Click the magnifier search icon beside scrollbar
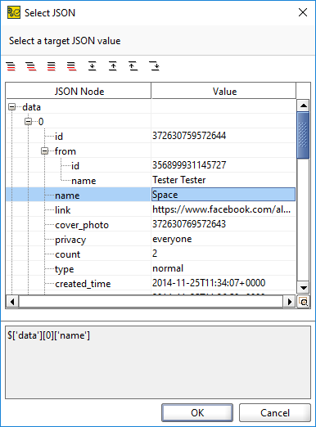This screenshot has height=427, width=316. (x=304, y=302)
